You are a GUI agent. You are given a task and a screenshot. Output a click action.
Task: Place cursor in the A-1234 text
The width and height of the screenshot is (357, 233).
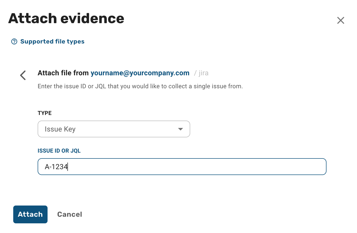coord(56,167)
